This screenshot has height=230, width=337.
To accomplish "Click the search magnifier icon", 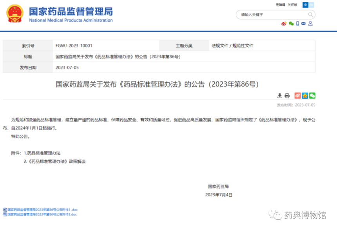I will 310,14.
